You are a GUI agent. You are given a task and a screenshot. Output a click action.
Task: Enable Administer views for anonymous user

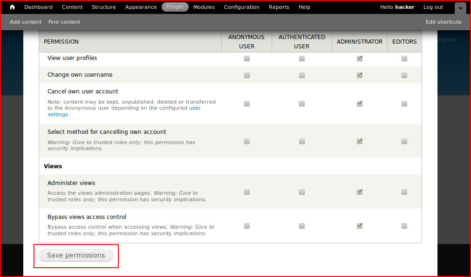[x=246, y=192]
